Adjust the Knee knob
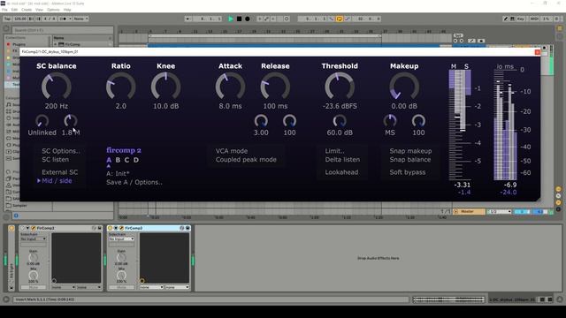Screen dimensions: 566x318 (165, 87)
